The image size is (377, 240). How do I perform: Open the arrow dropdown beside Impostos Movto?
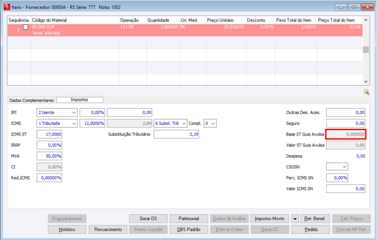(295, 218)
